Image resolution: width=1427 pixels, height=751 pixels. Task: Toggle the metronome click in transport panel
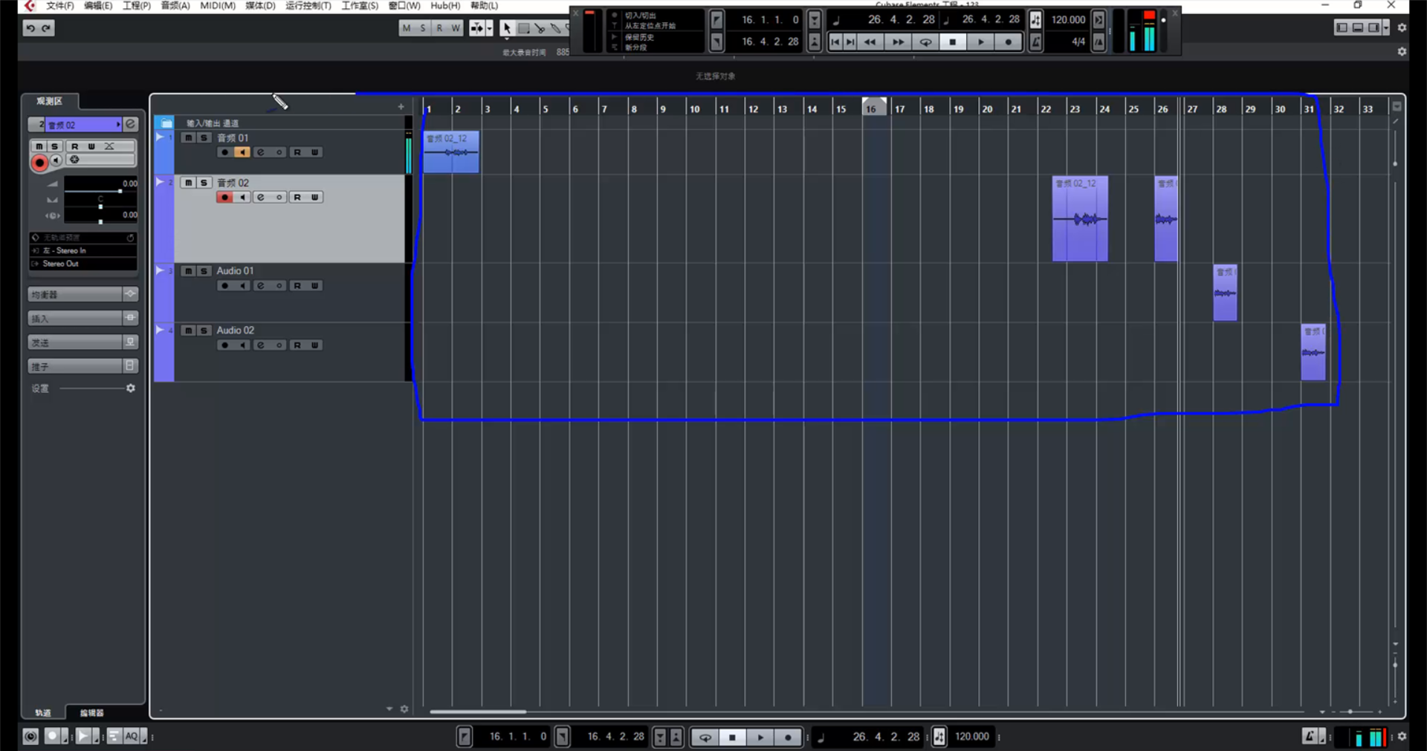(1035, 42)
